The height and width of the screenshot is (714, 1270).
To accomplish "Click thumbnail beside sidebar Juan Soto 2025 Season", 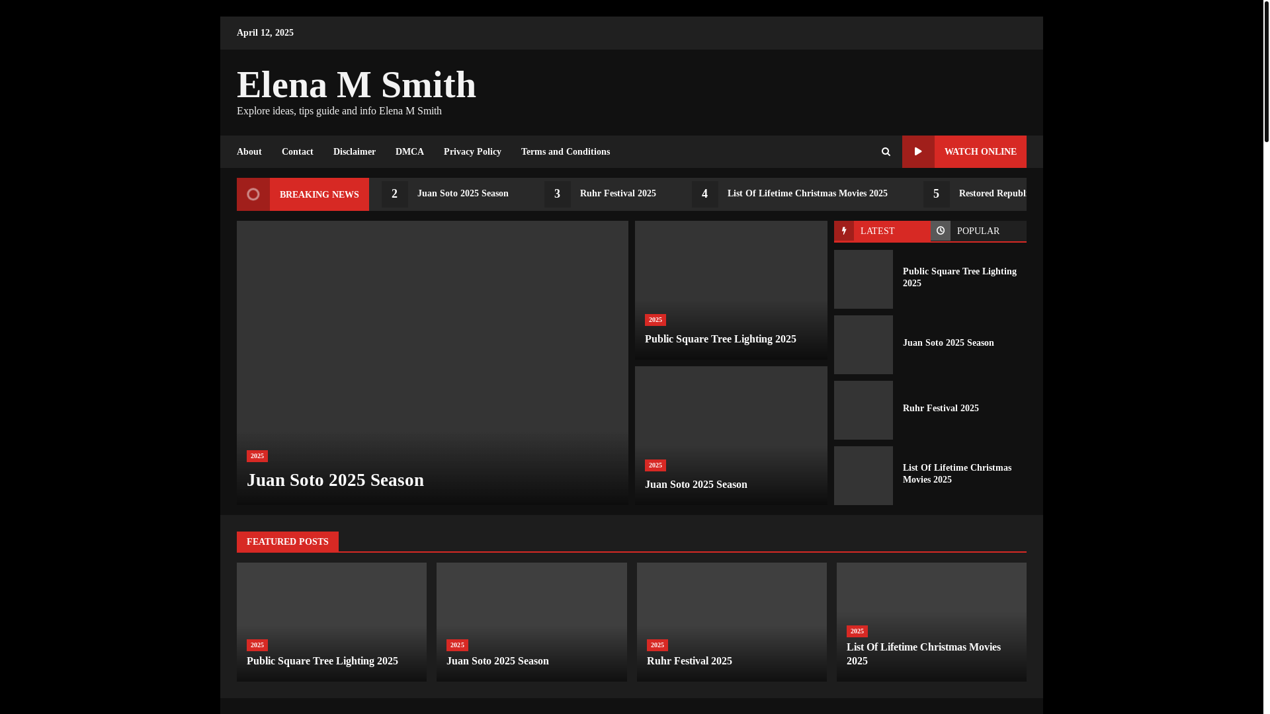I will click(863, 344).
